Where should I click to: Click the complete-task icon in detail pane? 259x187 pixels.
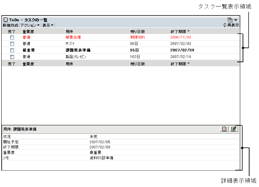(x=224, y=129)
